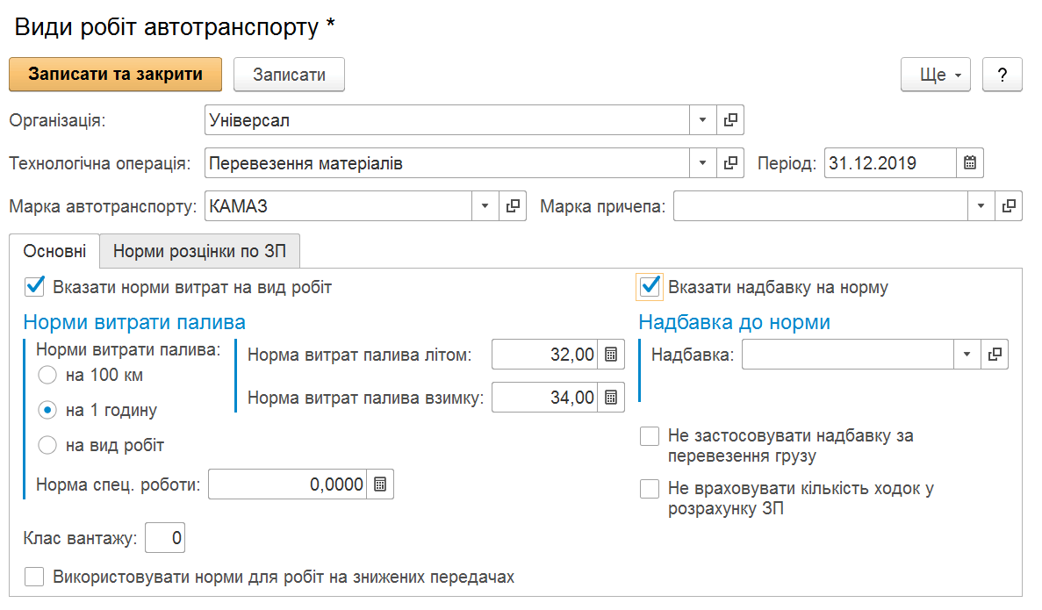Open calculator for Норма спец. роботи
Viewport: 1042px width, 610px height.
pyautogui.click(x=380, y=484)
